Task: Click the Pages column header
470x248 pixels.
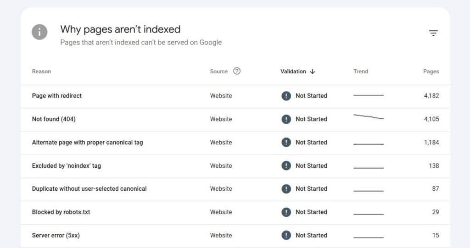Action: pyautogui.click(x=431, y=72)
